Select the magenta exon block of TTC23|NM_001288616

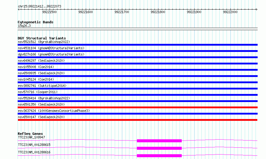click(x=159, y=156)
